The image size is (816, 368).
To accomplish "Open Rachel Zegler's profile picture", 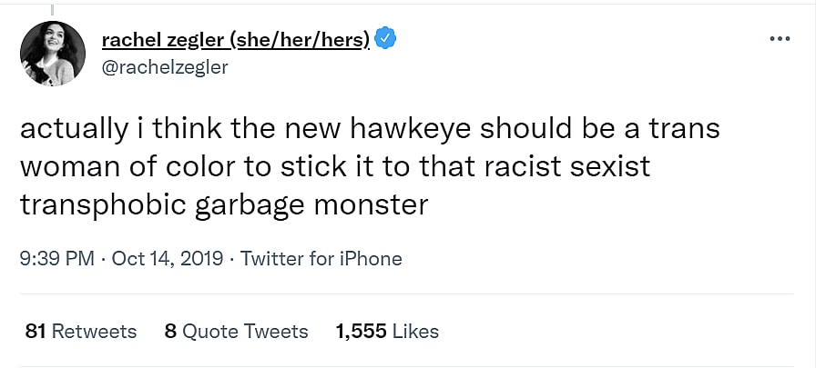I will coord(52,53).
